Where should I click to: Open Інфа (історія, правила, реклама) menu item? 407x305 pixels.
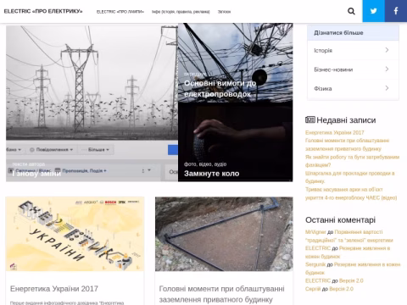(x=181, y=12)
